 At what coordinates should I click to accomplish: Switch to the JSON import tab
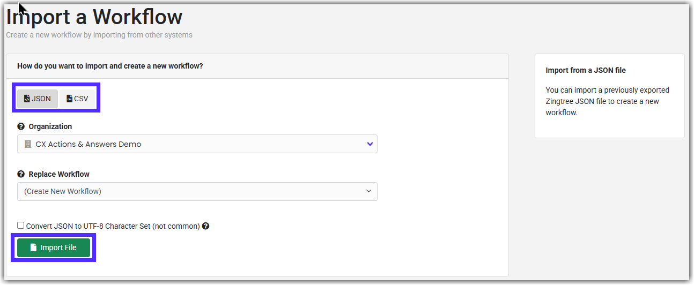38,99
